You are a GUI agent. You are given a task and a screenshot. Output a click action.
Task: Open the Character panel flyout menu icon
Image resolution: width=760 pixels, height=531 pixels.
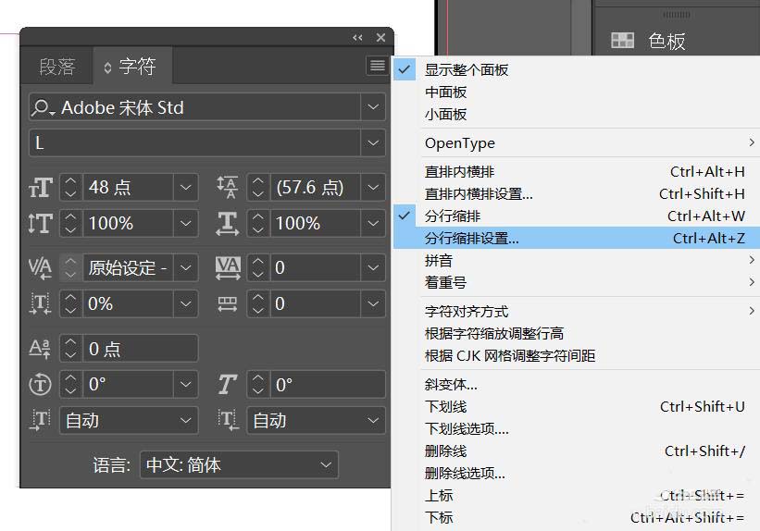[x=377, y=66]
